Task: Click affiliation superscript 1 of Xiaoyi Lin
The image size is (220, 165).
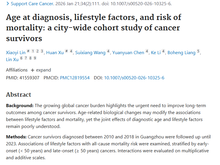Action: [x=33, y=51]
